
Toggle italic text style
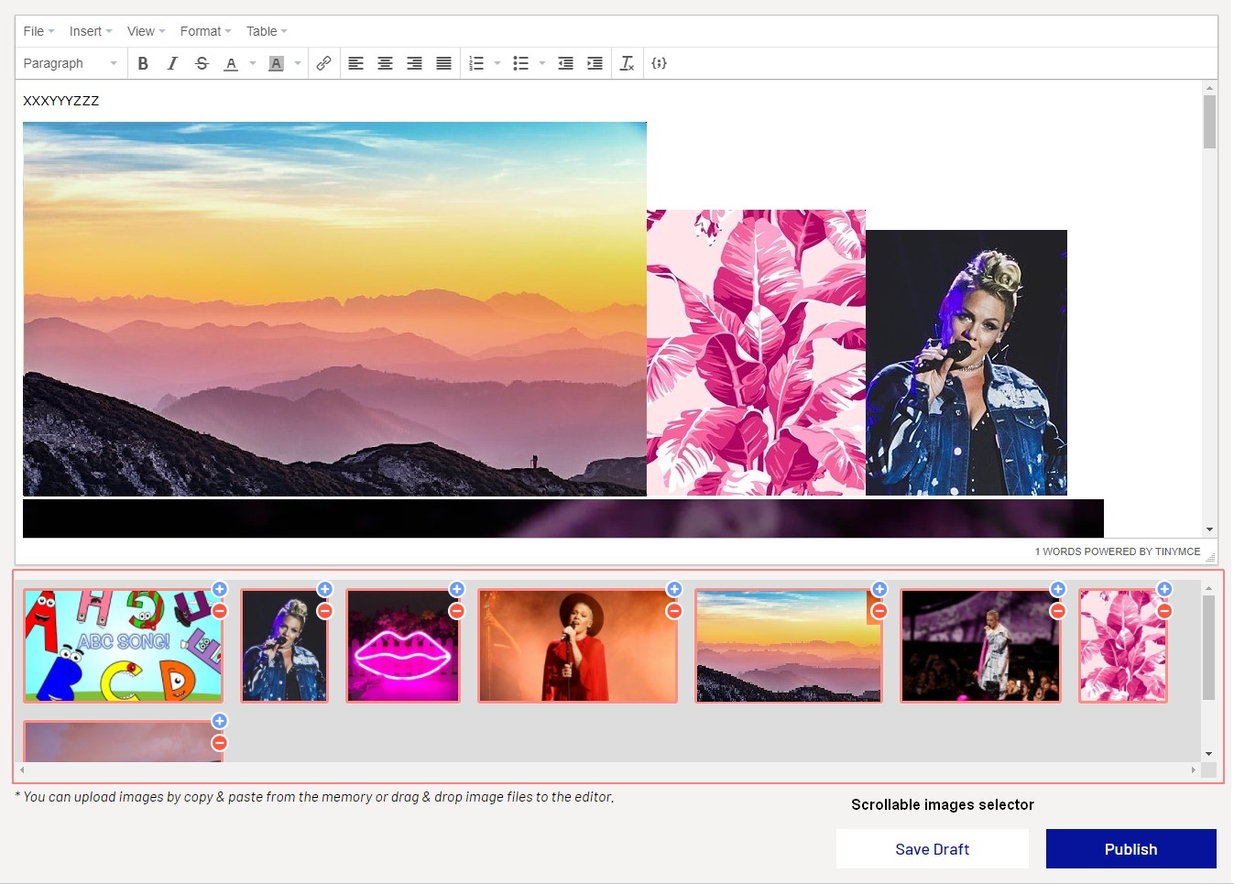coord(172,63)
